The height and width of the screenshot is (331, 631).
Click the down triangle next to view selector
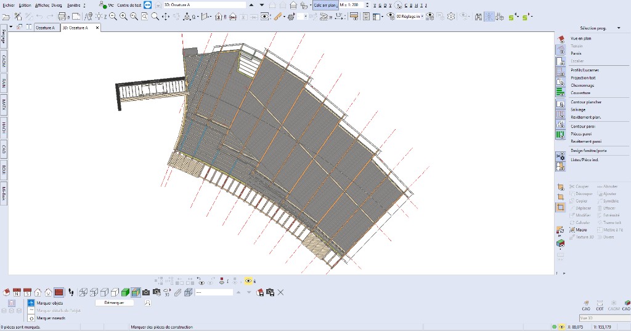pos(261,5)
